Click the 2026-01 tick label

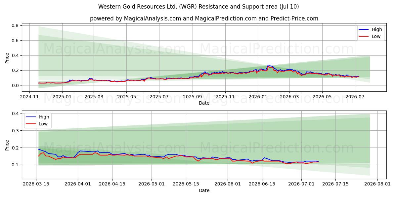(x=258, y=97)
